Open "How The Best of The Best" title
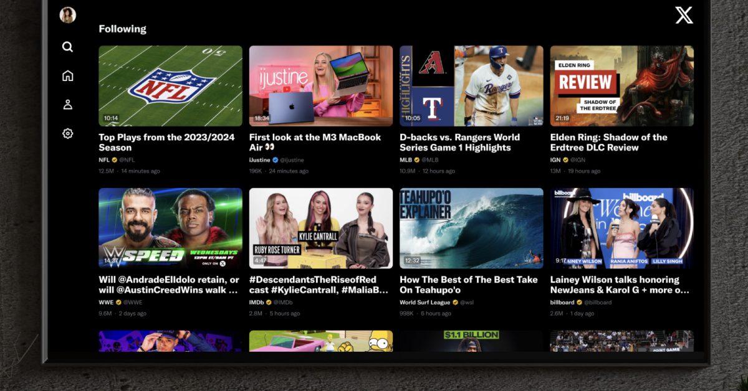Viewport: 748px width, 391px height. [x=468, y=285]
